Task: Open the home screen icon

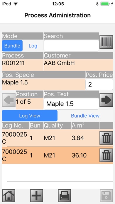Action: [x=9, y=196]
